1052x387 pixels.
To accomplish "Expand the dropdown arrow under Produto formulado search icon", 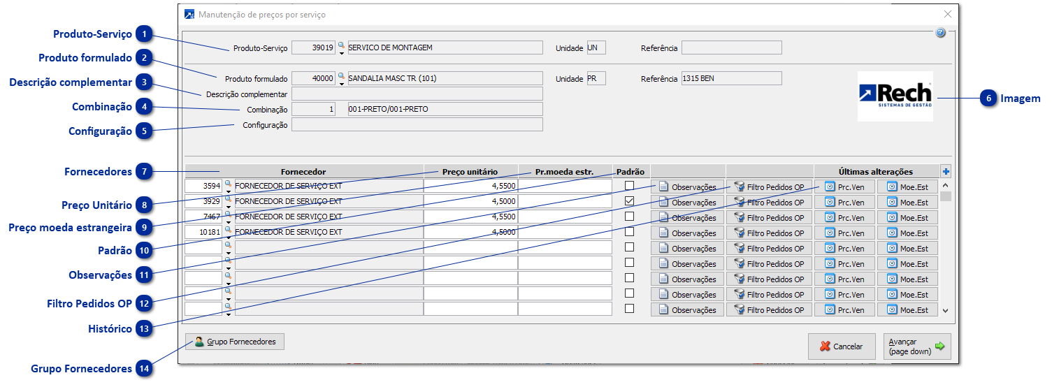I will coord(341,84).
